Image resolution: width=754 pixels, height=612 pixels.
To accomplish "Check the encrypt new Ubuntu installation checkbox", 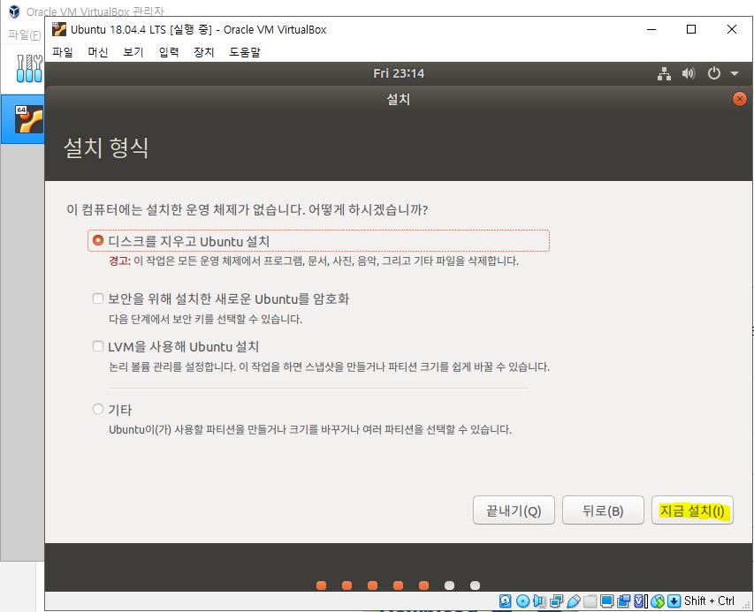I will point(97,298).
